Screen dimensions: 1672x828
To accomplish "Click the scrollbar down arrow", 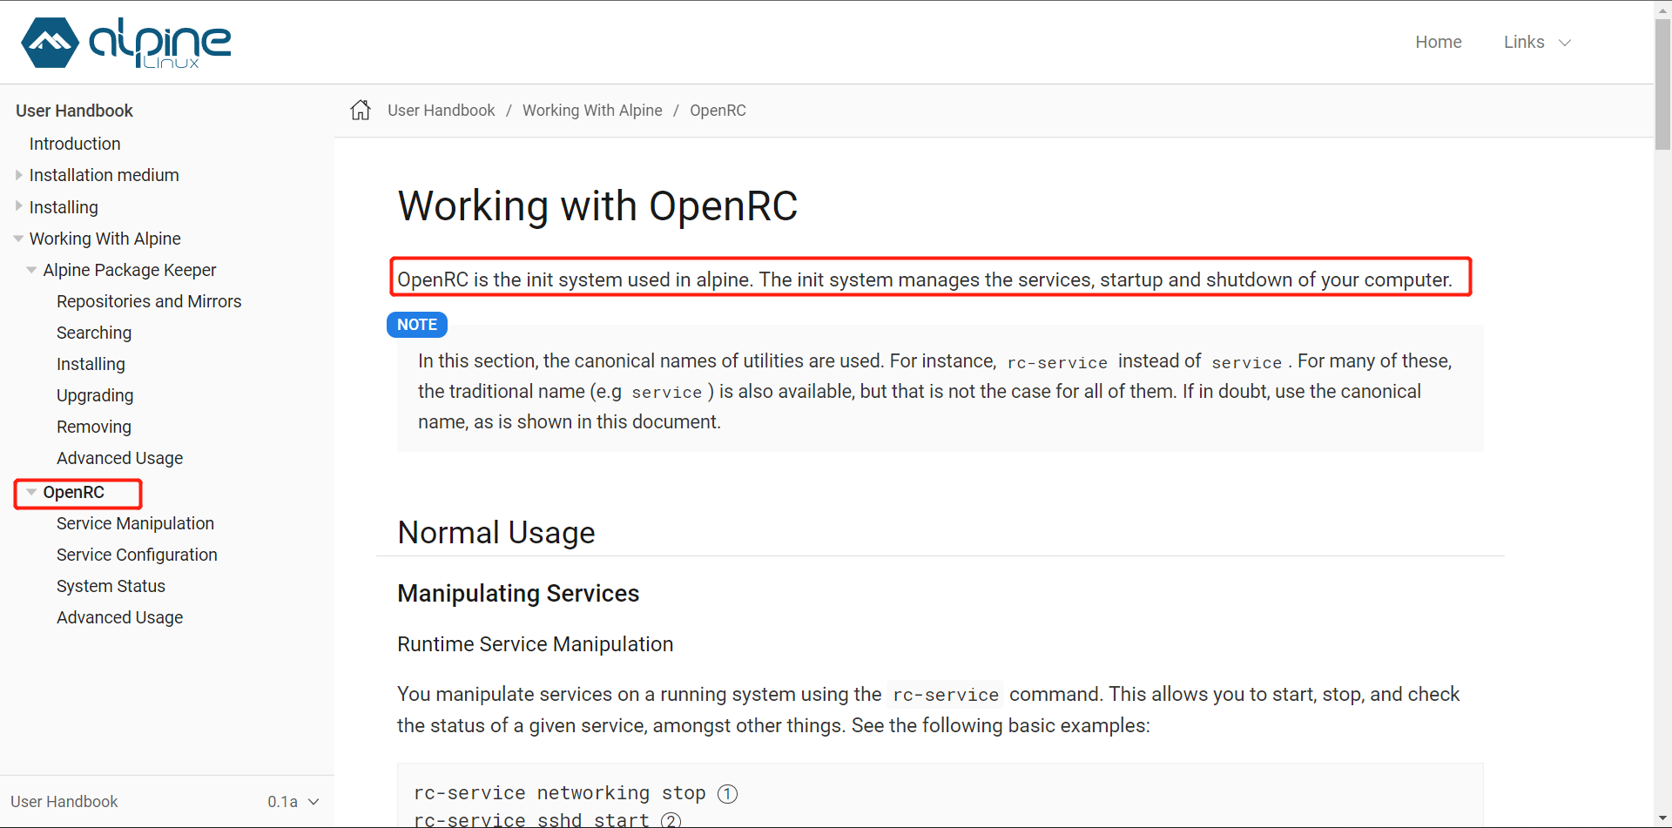I will (x=1662, y=819).
